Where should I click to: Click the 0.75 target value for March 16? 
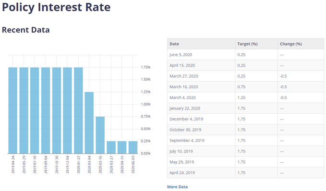tap(241, 87)
